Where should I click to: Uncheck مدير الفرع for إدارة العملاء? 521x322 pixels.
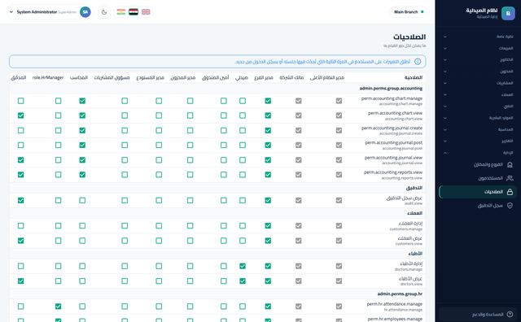tap(268, 226)
